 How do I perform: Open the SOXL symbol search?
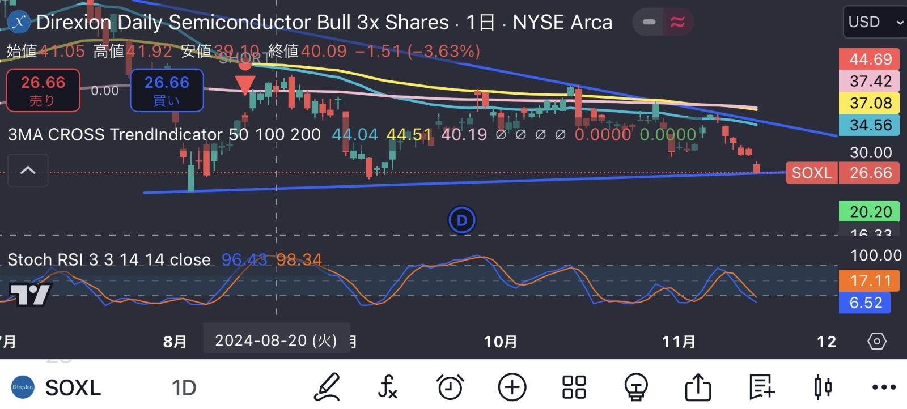pyautogui.click(x=73, y=388)
